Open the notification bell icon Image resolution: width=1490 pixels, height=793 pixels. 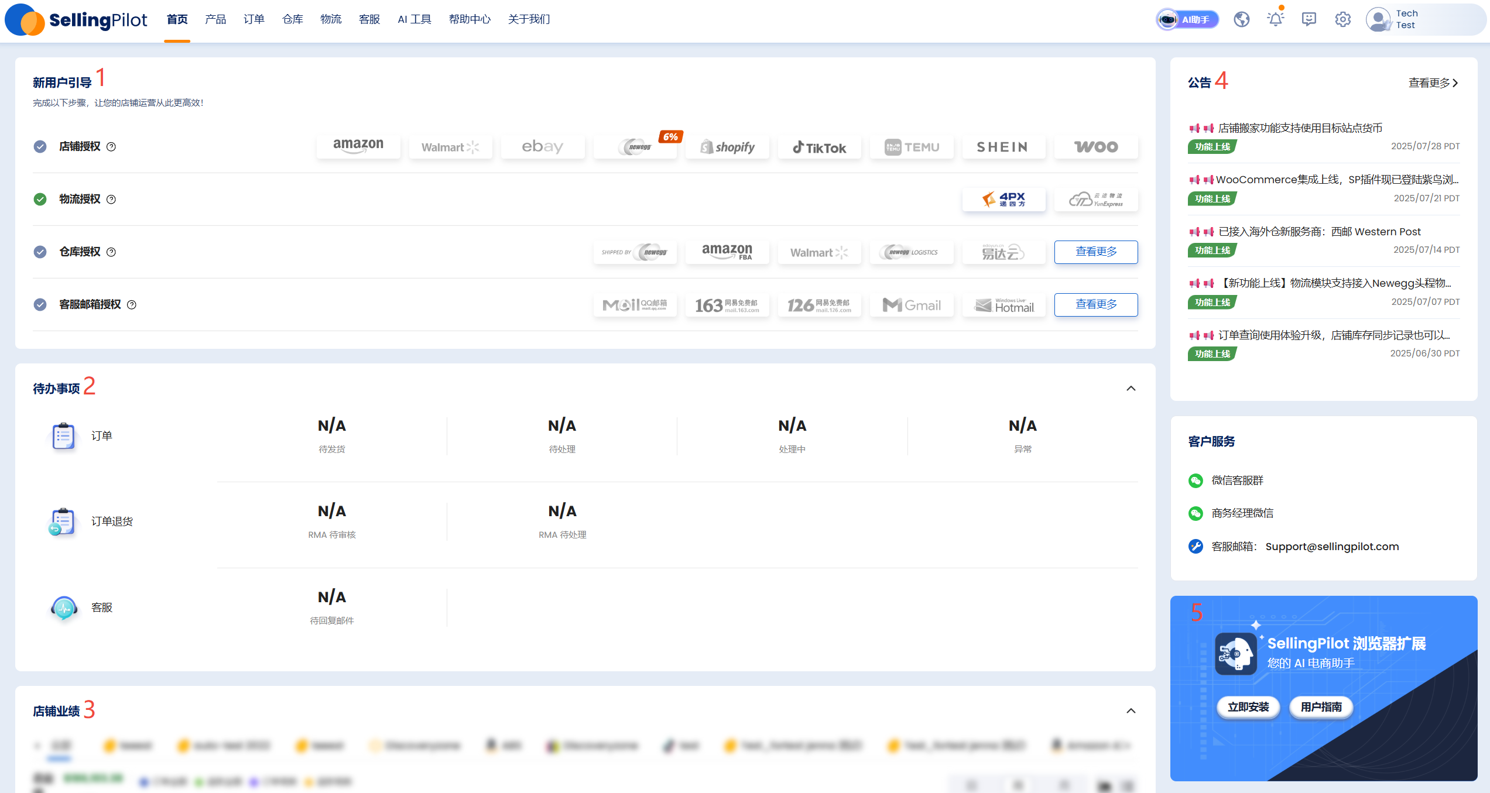(1275, 19)
